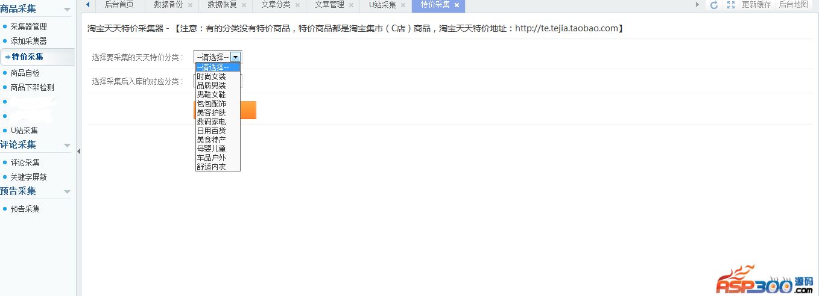819x296 pixels.
Task: Switch to the 后台首页 tab
Action: (119, 5)
